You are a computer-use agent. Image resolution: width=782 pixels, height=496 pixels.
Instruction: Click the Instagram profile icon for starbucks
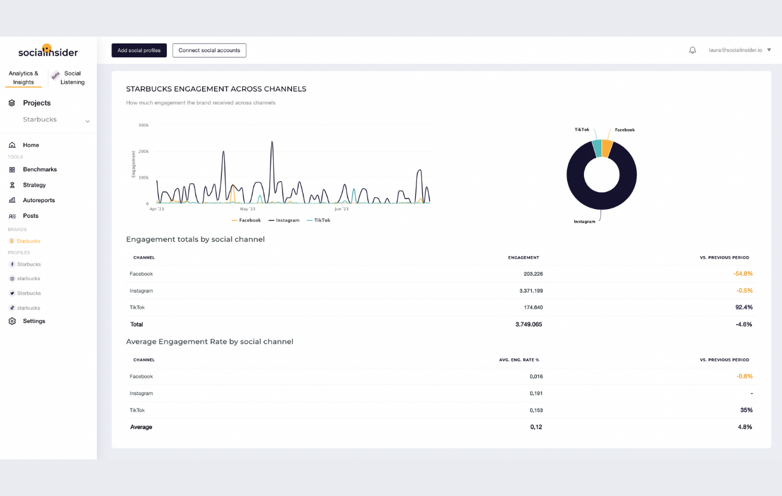12,279
